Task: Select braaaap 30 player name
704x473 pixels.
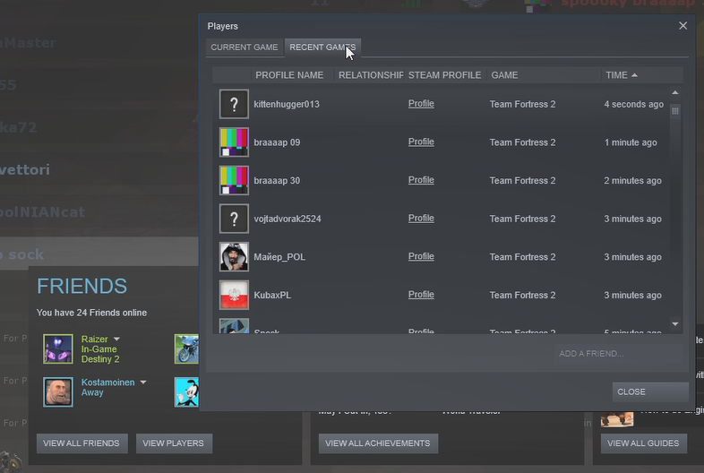Action: pos(277,181)
